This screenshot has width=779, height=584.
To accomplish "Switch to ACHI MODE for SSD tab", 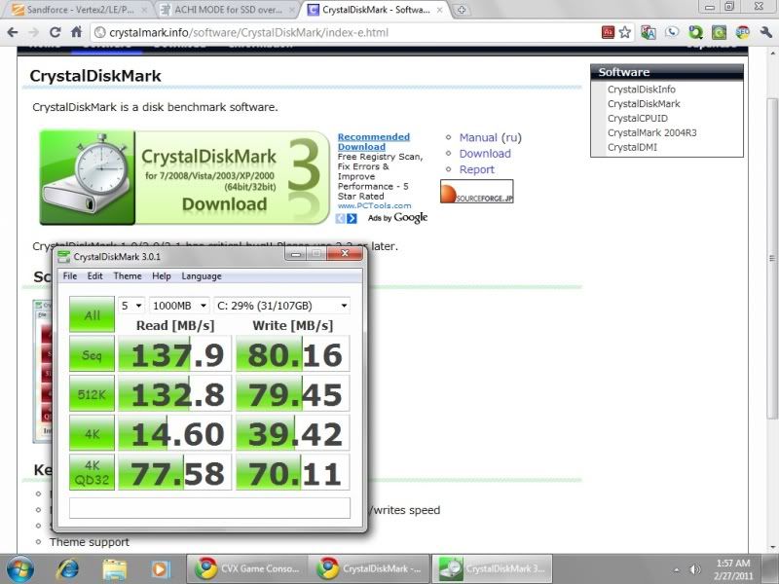I will point(228,10).
